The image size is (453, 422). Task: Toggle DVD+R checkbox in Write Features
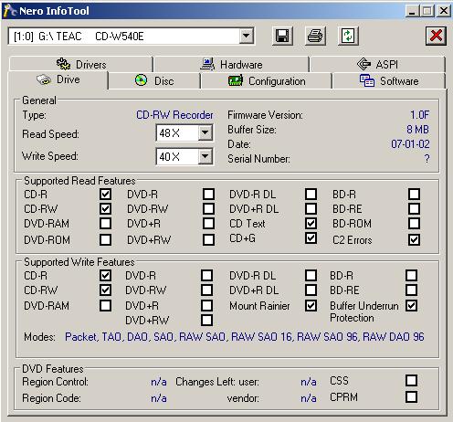[206, 305]
